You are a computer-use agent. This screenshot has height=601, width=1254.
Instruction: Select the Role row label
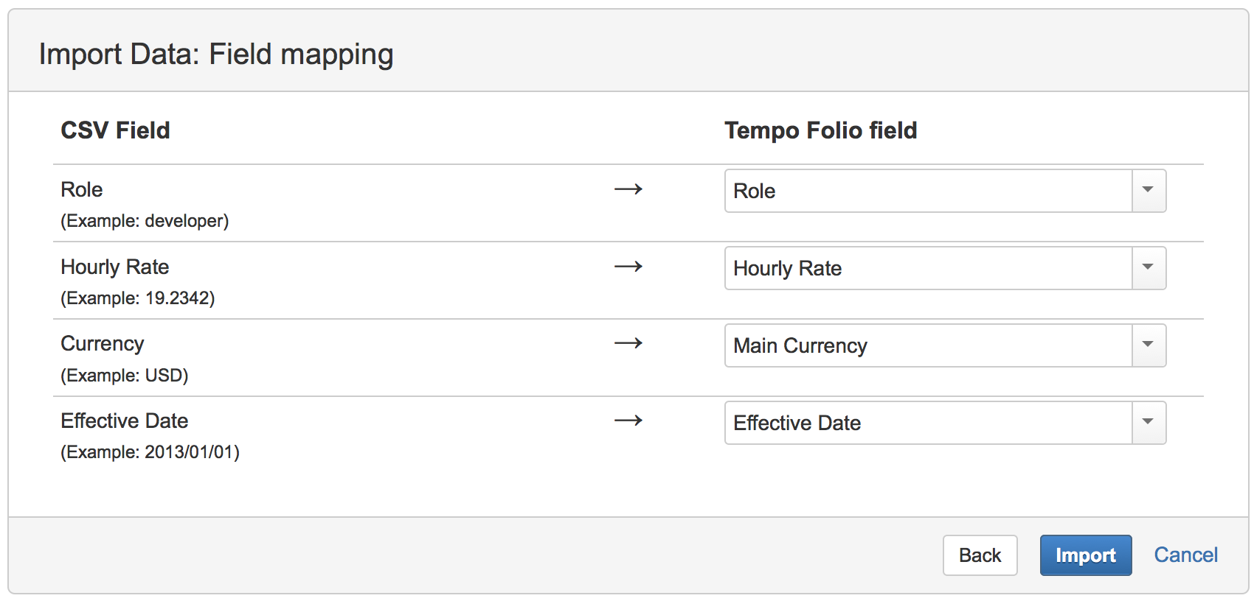(x=81, y=189)
